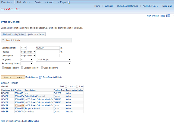Open Detail Project value dropdown
The width and height of the screenshot is (174, 130).
54,60
